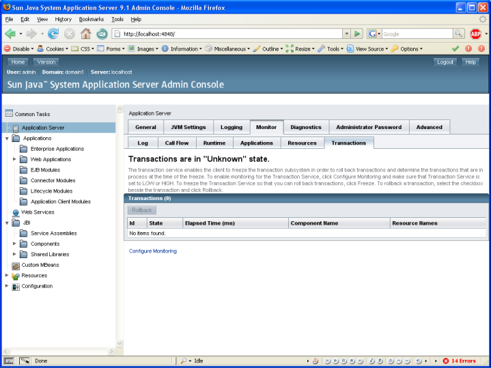Click the Google search box

pyautogui.click(x=417, y=34)
